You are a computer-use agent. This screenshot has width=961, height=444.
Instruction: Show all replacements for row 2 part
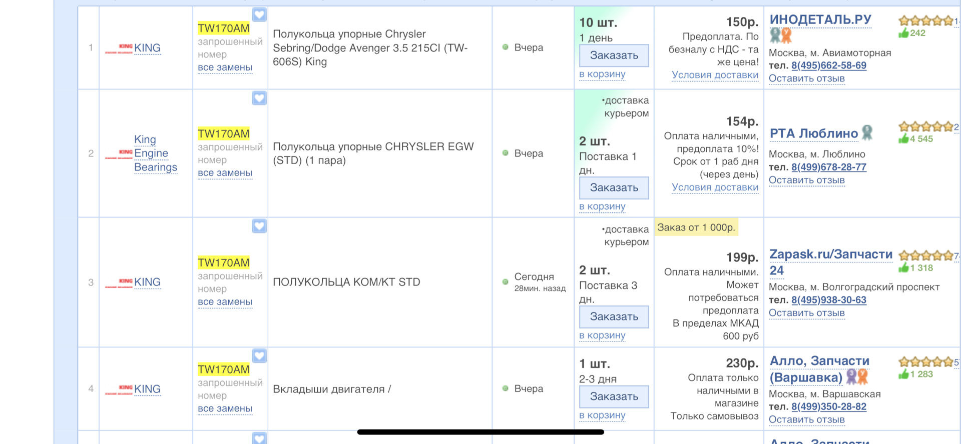coord(225,173)
